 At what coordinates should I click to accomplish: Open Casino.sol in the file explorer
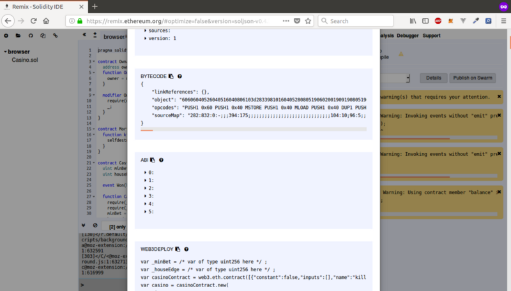tap(25, 60)
